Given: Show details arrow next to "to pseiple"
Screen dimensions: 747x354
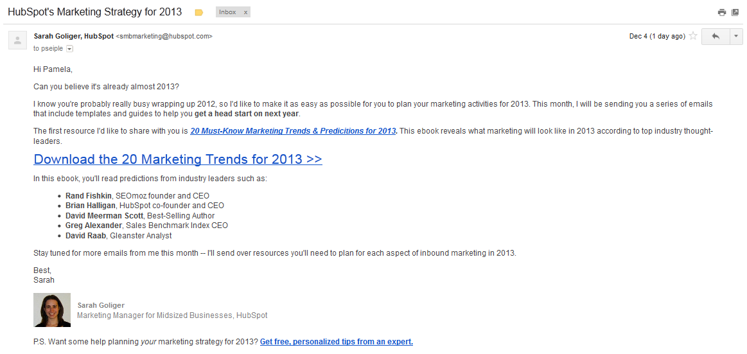Looking at the screenshot, I should (69, 49).
